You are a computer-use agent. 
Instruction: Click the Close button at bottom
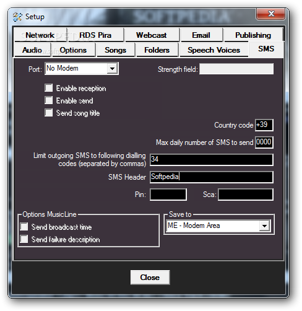tap(150, 278)
